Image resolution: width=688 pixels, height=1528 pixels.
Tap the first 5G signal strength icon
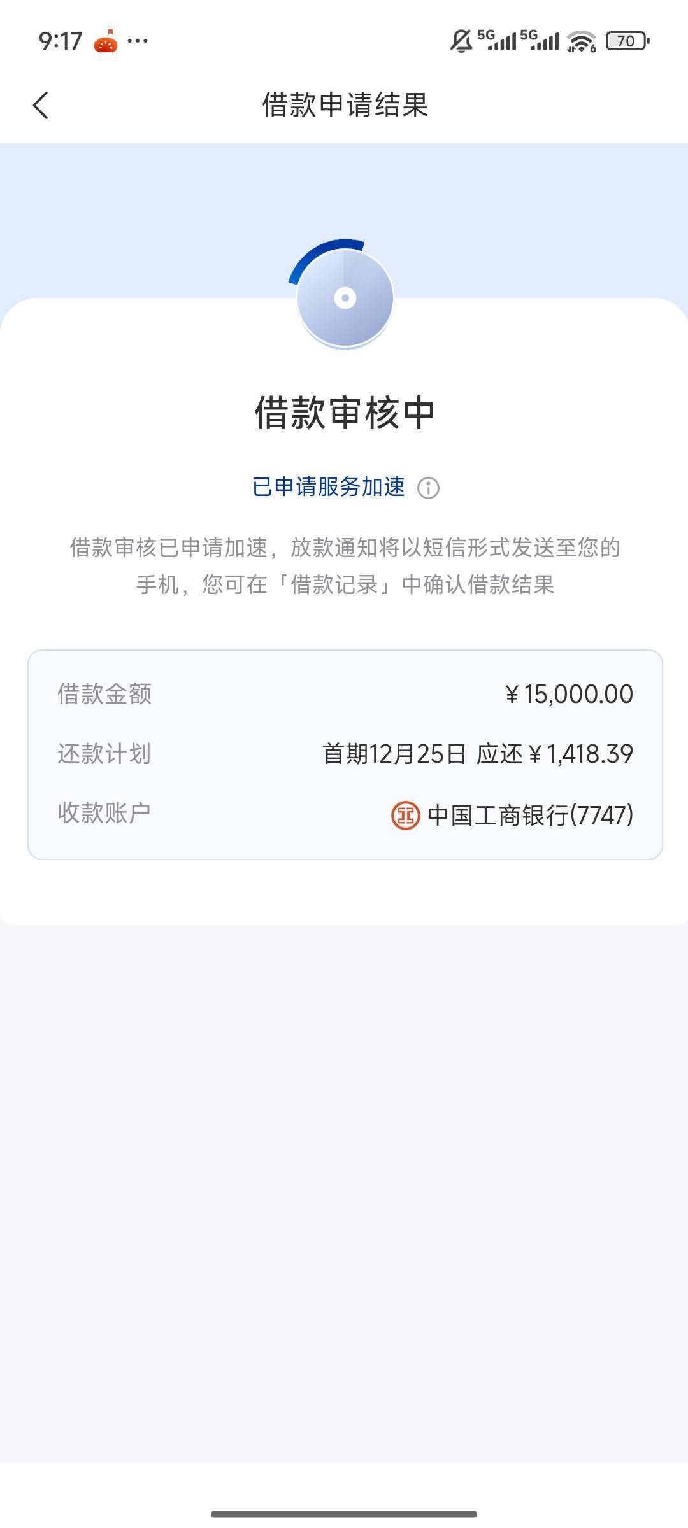497,40
